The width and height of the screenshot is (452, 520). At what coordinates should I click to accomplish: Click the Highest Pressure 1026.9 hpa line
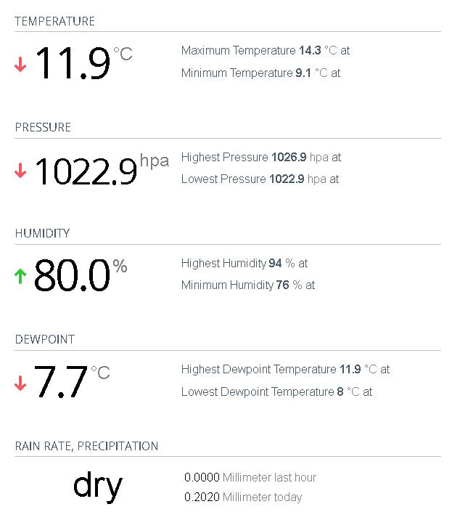pos(261,157)
